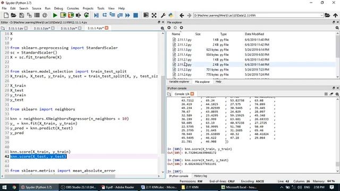Go back with the left arrow icon
Screen dimensions: 340x191
[182, 15]
